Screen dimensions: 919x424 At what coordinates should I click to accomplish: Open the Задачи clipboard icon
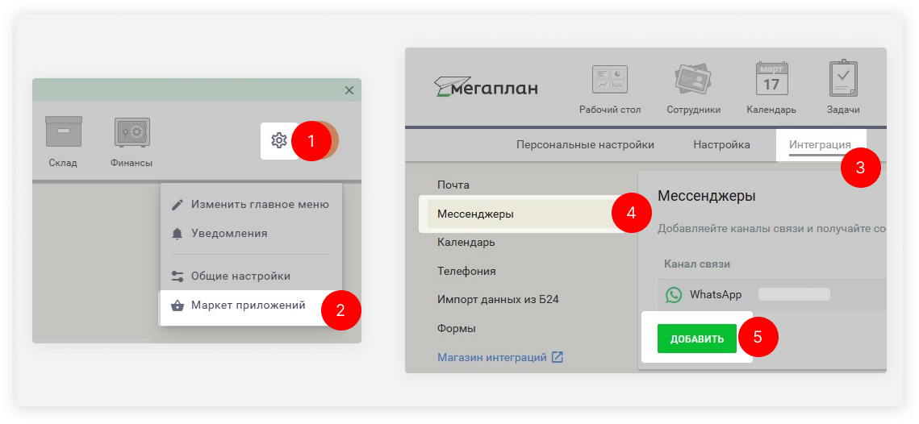pos(843,80)
